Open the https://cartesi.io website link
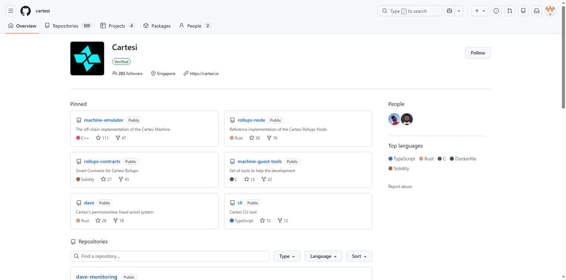The width and height of the screenshot is (566, 280). [x=204, y=73]
